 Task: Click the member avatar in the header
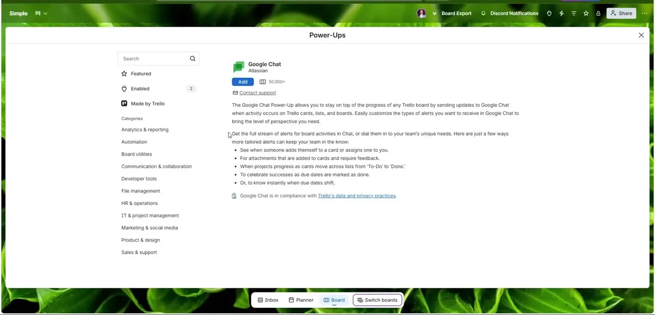[x=421, y=13]
